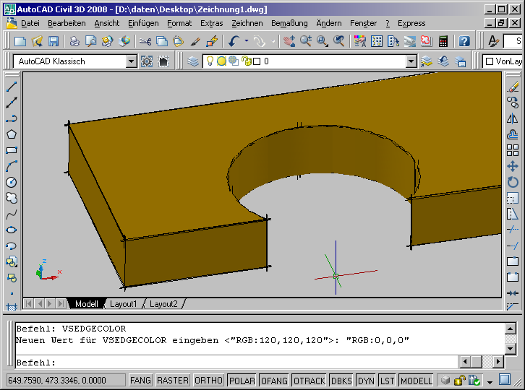525x390 pixels.
Task: Toggle POLAR tracking in status bar
Action: tap(241, 381)
